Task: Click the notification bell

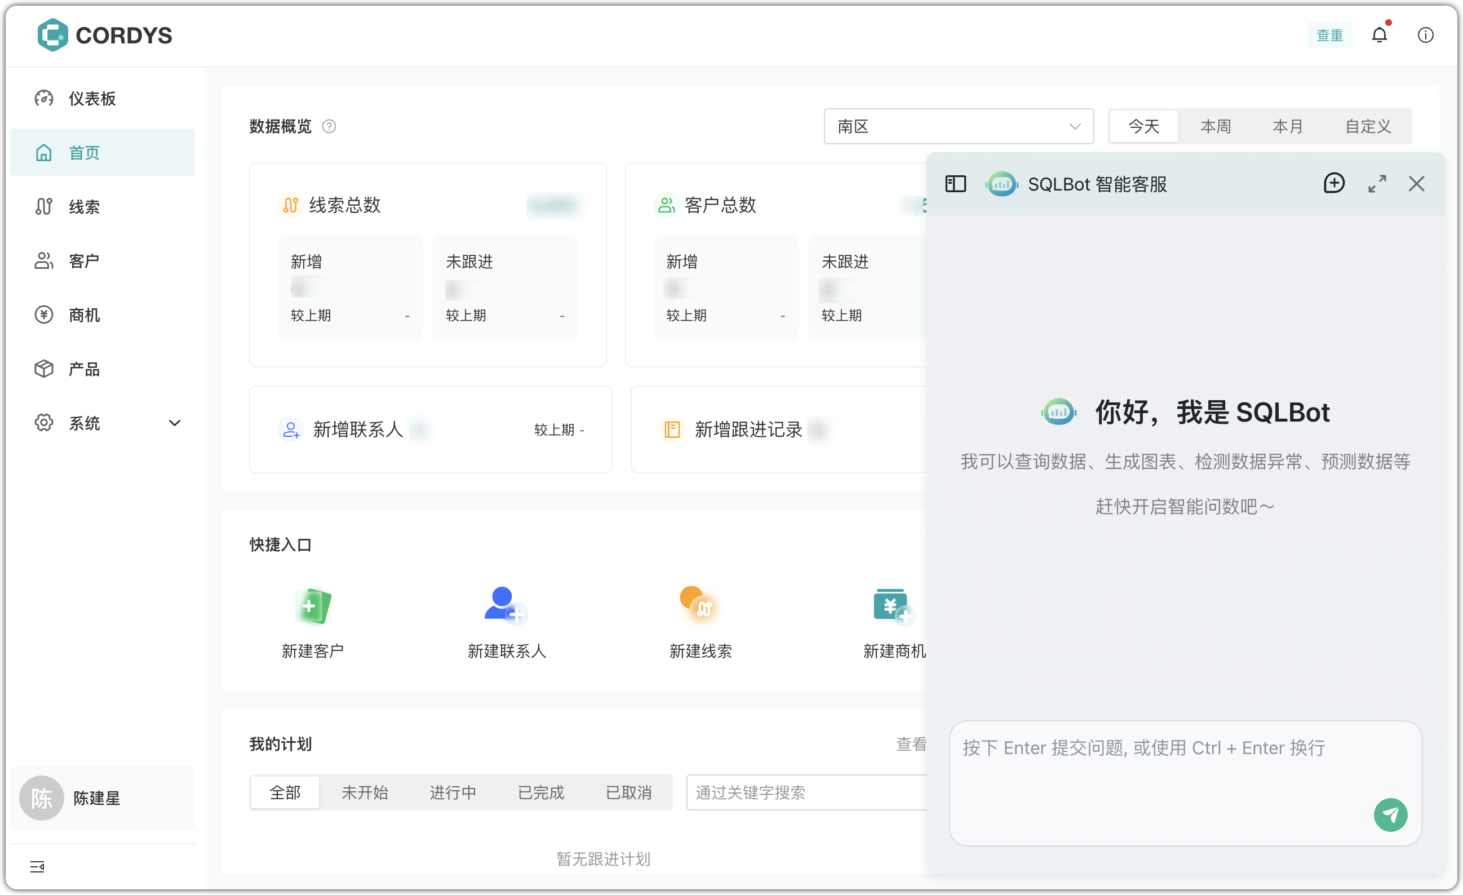Action: click(x=1378, y=35)
